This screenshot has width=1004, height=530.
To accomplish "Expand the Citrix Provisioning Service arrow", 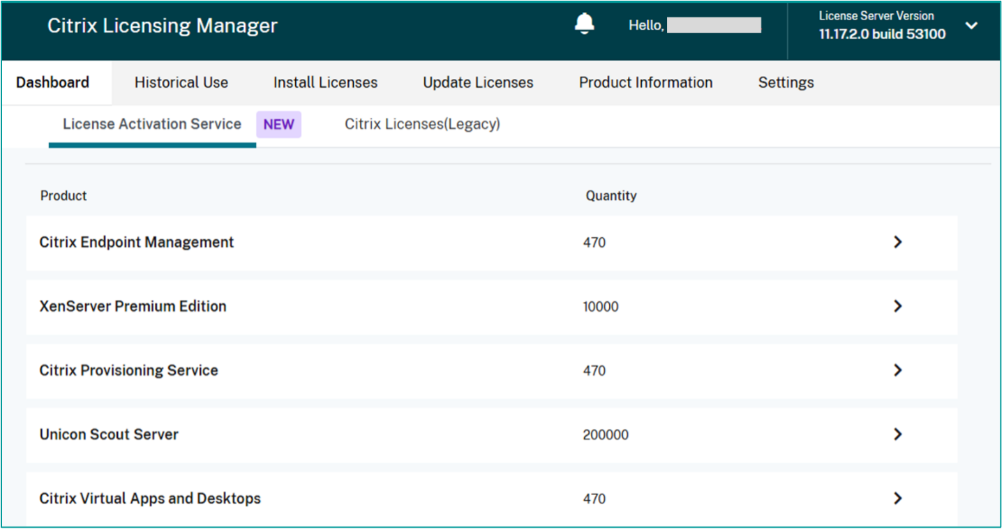I will tap(897, 370).
